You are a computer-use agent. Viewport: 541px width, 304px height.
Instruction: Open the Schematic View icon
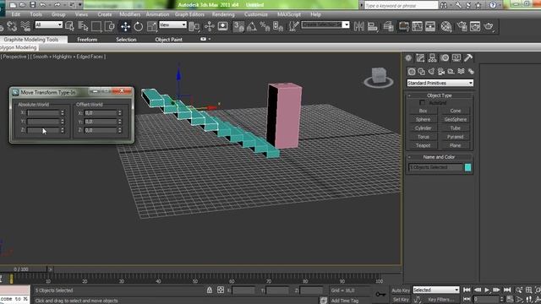[430, 26]
